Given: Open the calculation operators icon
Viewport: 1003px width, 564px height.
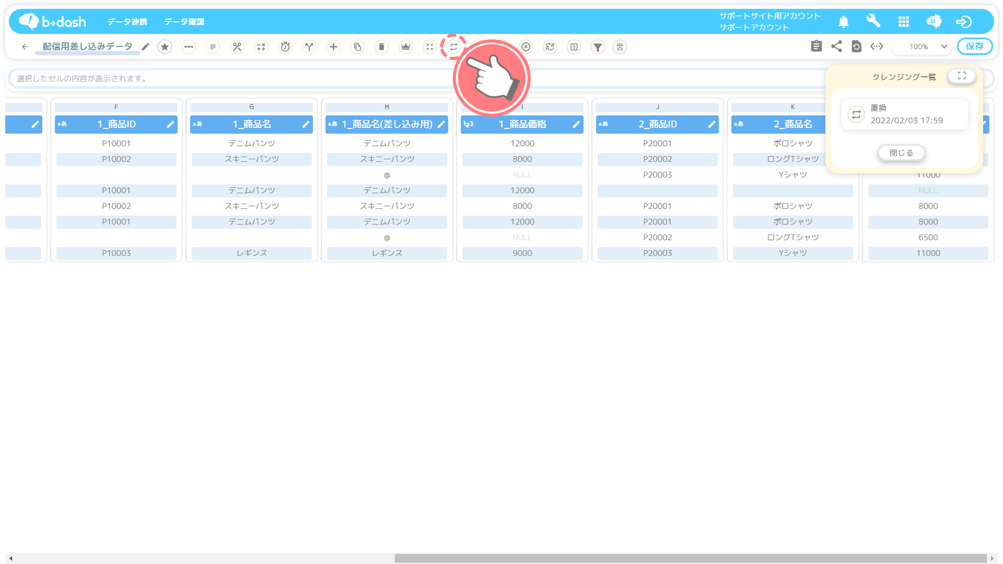Looking at the screenshot, I should tap(261, 47).
